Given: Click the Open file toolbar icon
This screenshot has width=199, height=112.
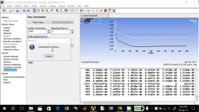Looking at the screenshot, I should click(10, 11).
